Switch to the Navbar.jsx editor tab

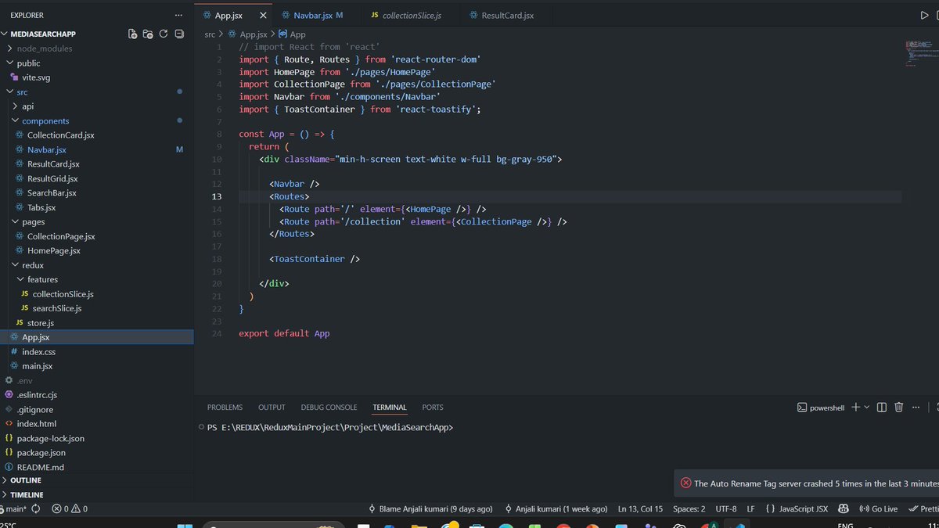point(312,15)
